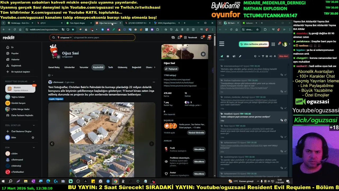Open Bir topluluk başlatın sidebar item
The height and width of the screenshot is (191, 339).
point(20,72)
